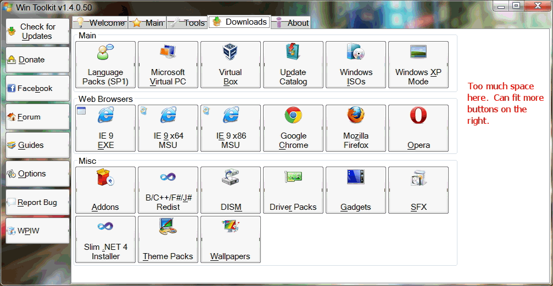The width and height of the screenshot is (553, 286).
Task: Open the Virtual Box download
Action: 231,65
